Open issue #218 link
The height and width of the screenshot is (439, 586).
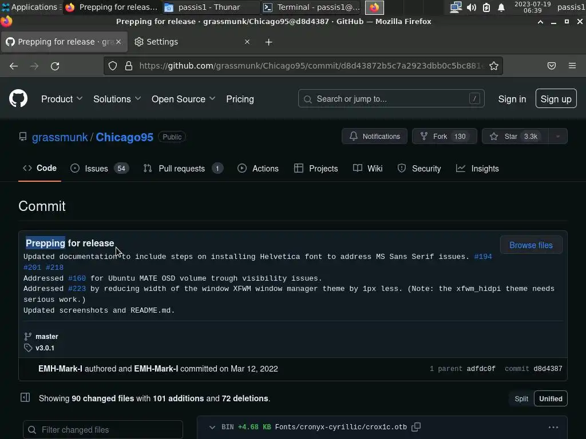[x=54, y=268]
